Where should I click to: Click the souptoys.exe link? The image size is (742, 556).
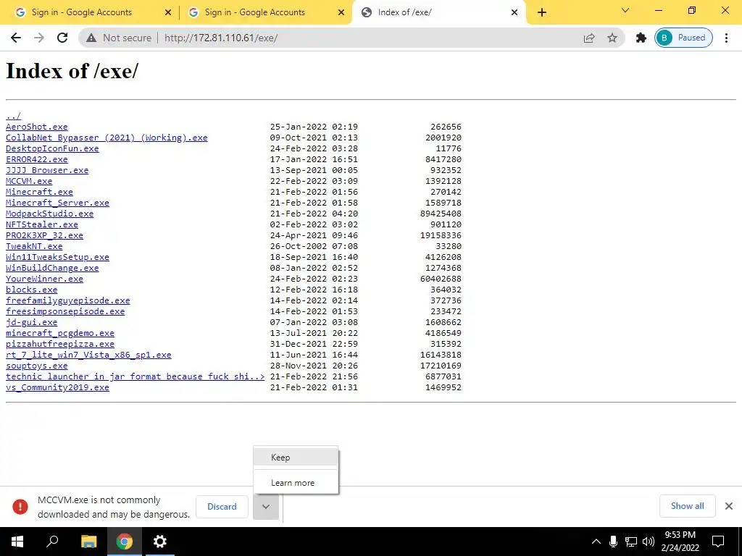click(36, 366)
